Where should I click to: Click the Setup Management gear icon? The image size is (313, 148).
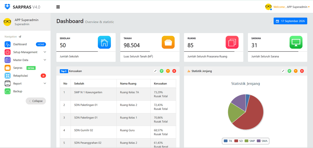point(8,52)
